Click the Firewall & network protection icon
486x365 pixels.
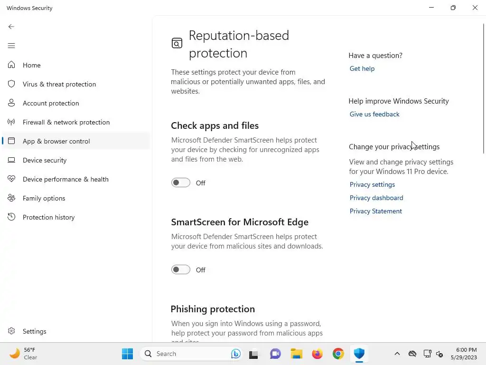(x=12, y=122)
